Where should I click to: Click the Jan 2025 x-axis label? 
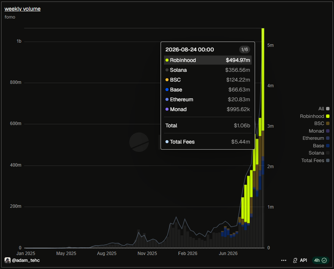[26, 254]
